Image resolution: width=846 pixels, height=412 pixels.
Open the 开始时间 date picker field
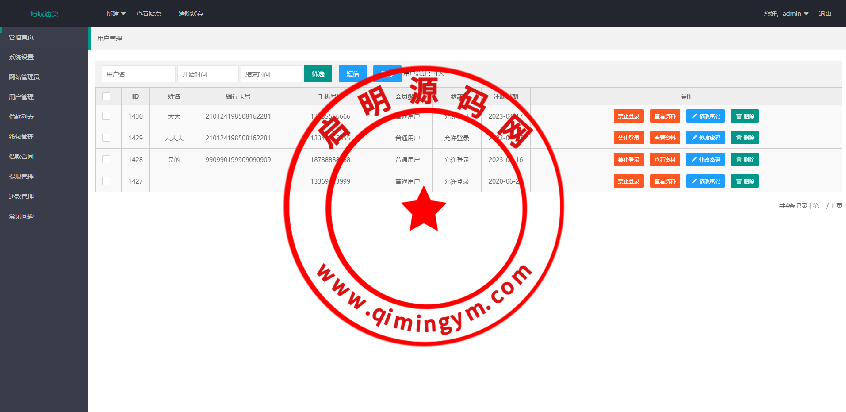tap(208, 74)
